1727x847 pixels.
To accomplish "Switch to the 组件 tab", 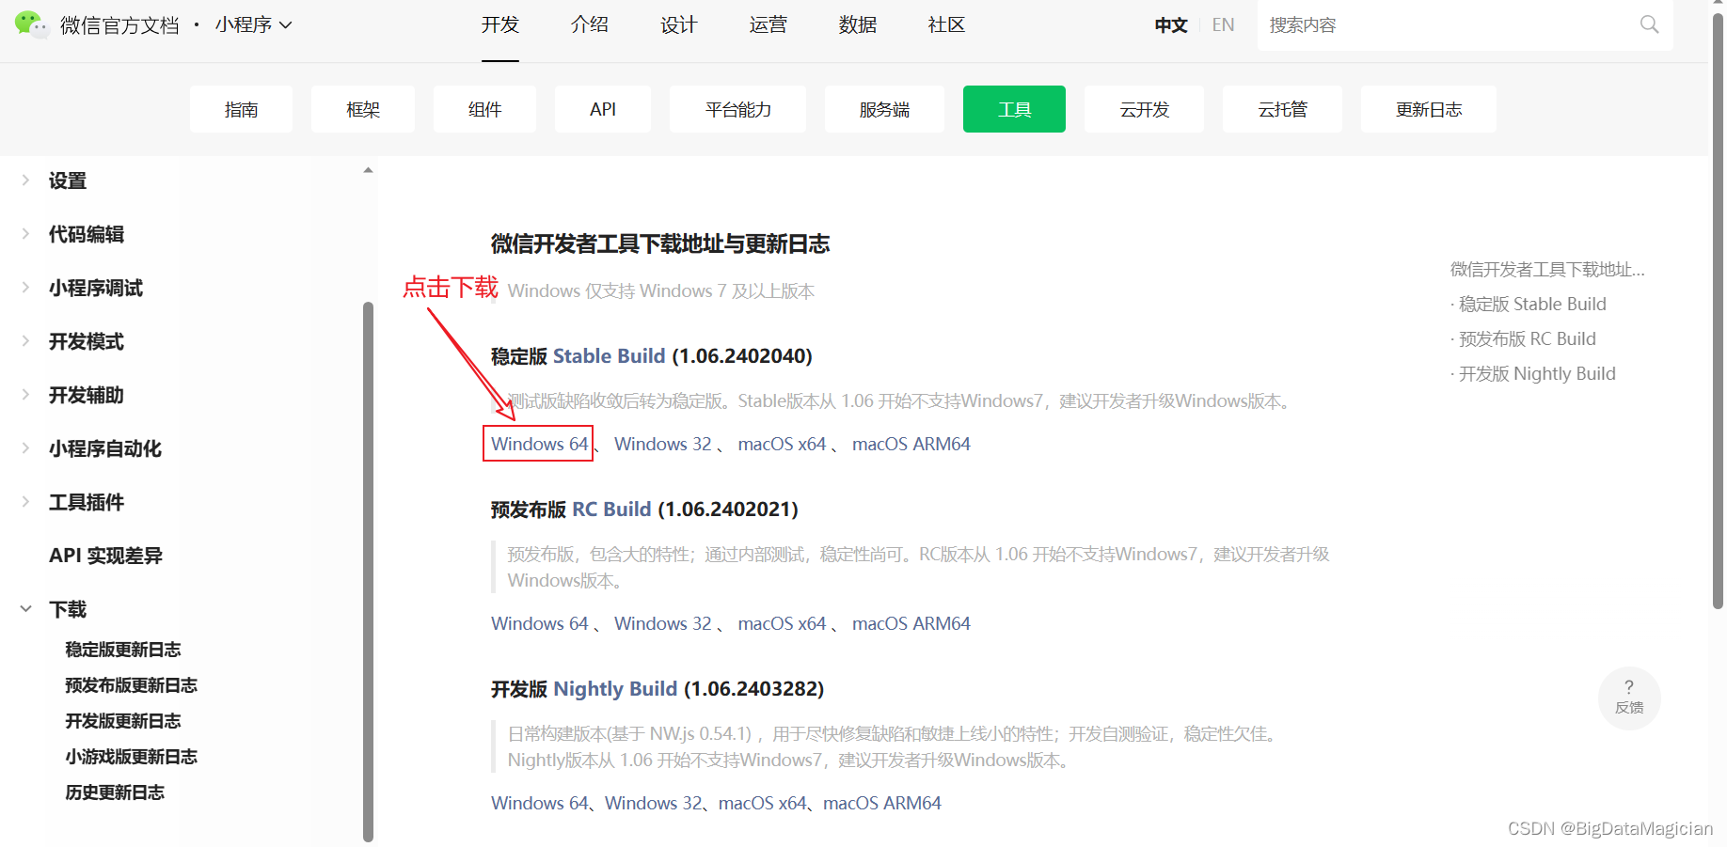I will click(484, 109).
